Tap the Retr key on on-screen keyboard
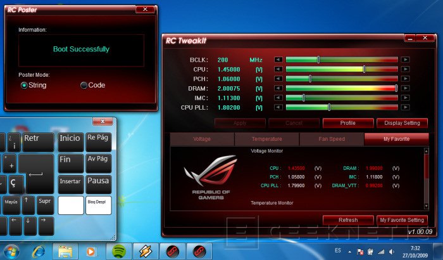 pyautogui.click(x=38, y=142)
